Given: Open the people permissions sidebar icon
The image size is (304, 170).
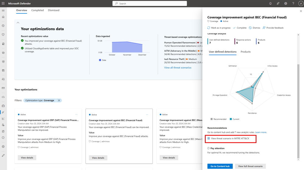Looking at the screenshot, I should (3, 125).
